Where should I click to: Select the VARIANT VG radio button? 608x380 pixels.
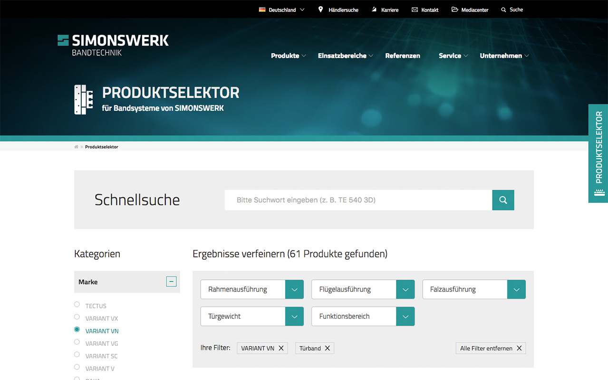point(77,342)
